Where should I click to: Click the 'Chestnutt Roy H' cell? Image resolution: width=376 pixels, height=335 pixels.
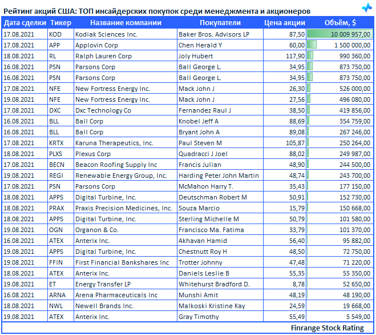[x=220, y=252]
